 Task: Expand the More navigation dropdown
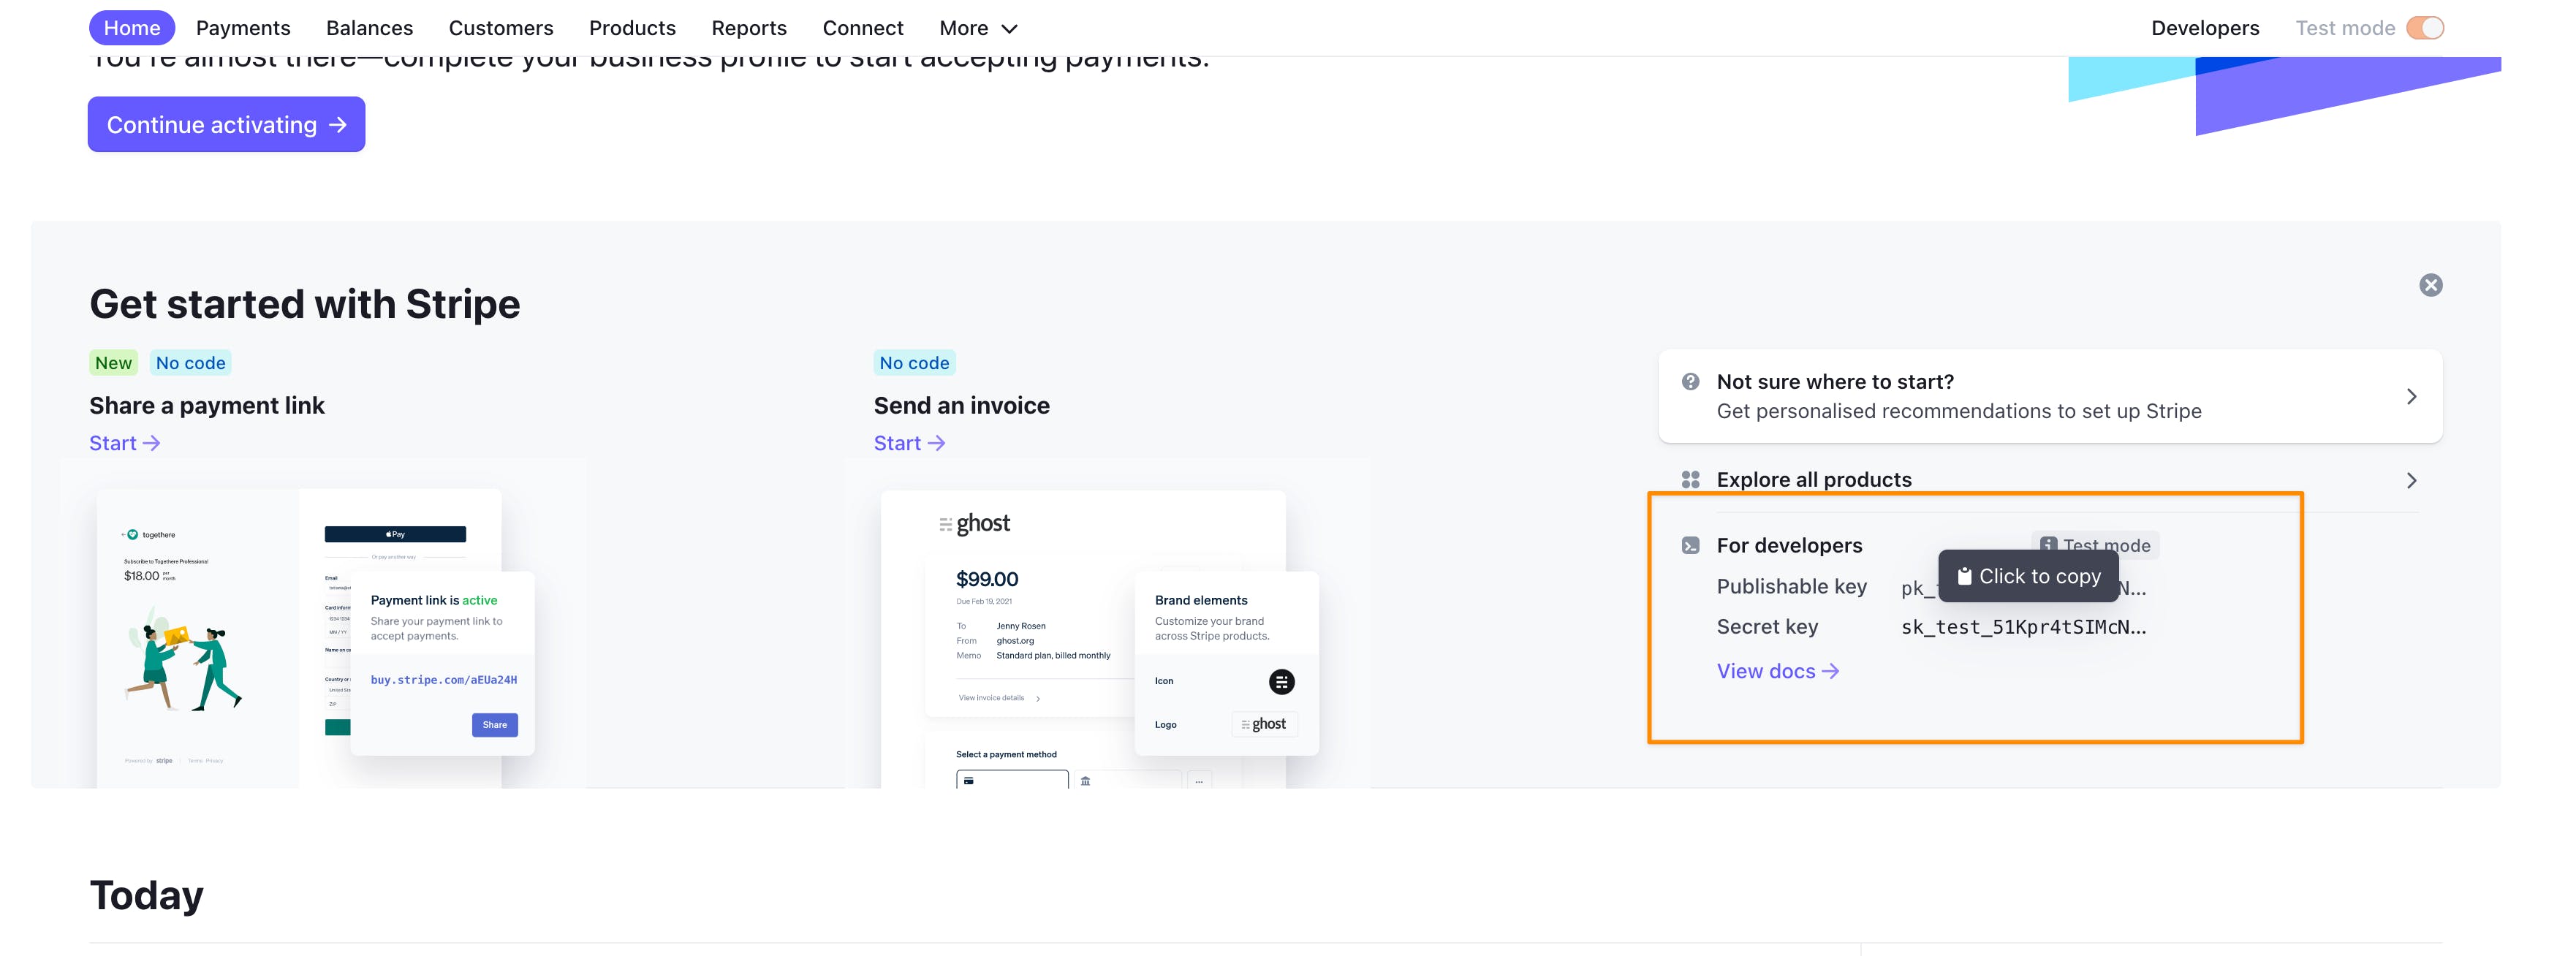click(977, 28)
